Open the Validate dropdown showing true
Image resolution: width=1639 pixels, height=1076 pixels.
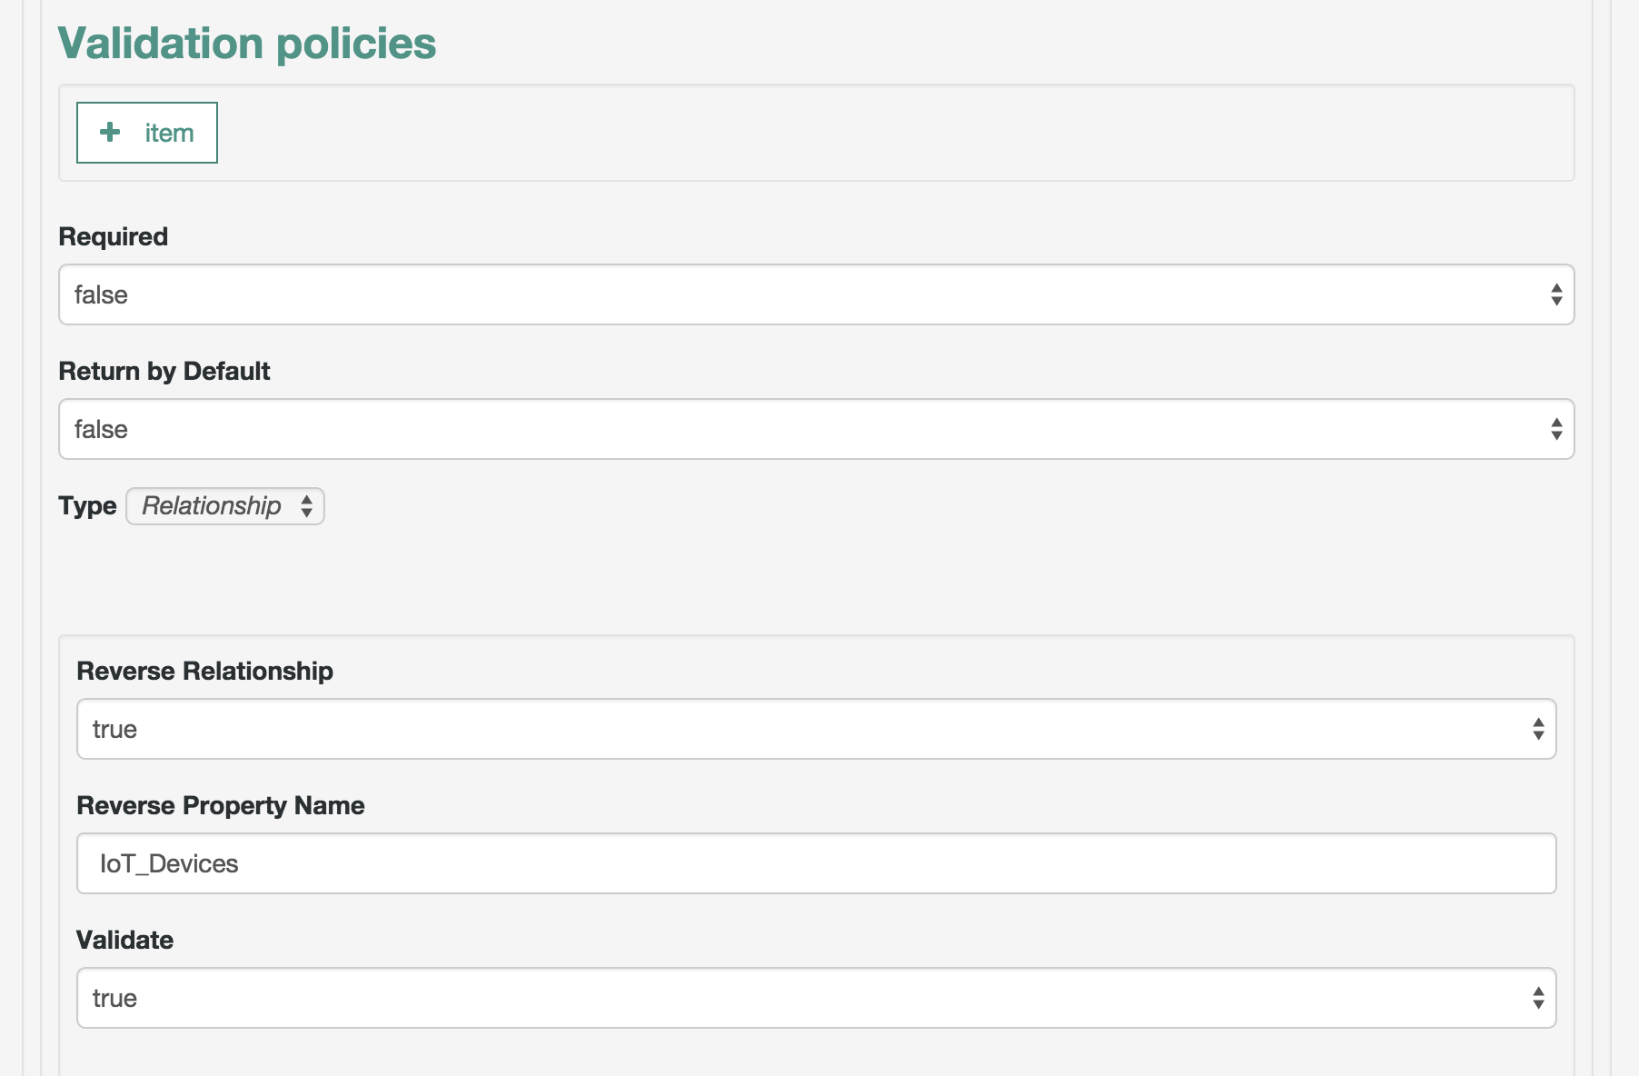coord(816,998)
